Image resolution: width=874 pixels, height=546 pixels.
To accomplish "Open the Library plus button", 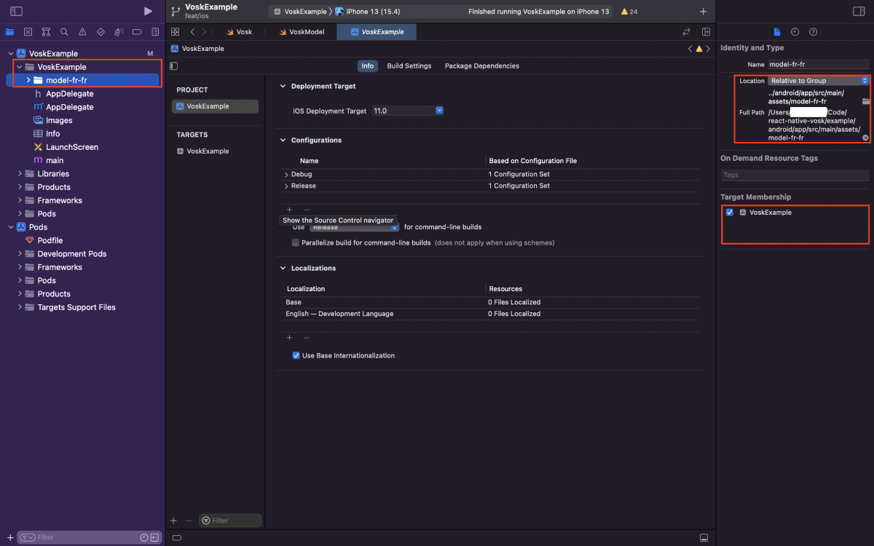I will tap(703, 12).
